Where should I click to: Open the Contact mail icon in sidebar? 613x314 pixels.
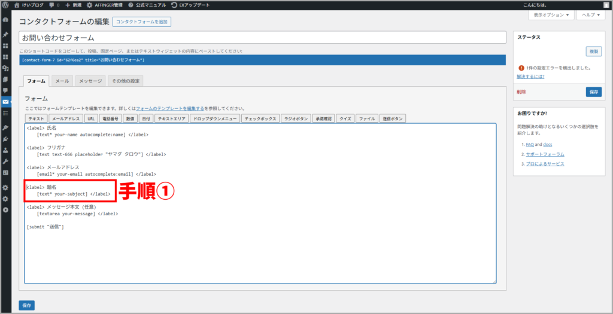coord(5,102)
